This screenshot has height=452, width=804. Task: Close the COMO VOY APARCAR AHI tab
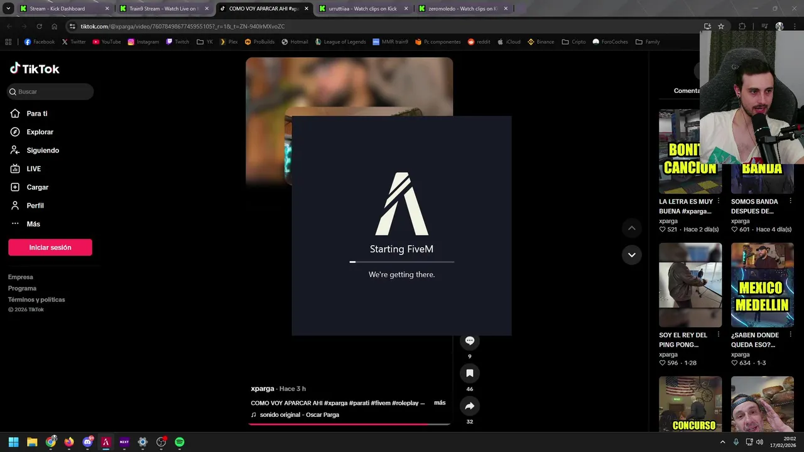tap(307, 9)
